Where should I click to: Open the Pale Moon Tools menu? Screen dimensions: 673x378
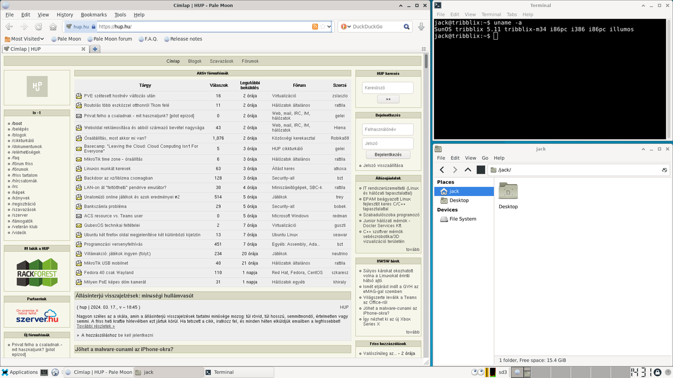[120, 15]
